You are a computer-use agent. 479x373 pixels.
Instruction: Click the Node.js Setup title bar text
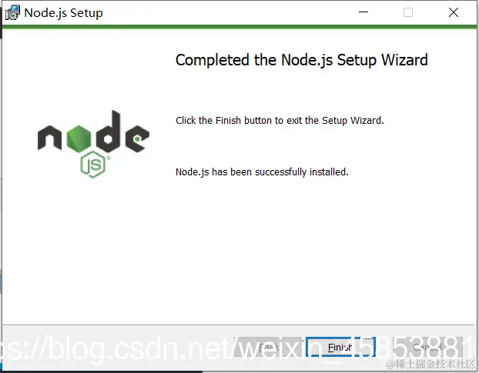pyautogui.click(x=64, y=13)
